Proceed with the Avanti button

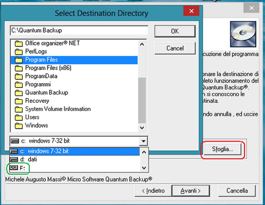tap(191, 191)
